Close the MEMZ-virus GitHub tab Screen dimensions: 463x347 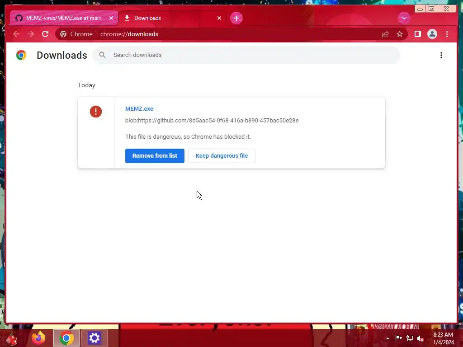point(111,18)
